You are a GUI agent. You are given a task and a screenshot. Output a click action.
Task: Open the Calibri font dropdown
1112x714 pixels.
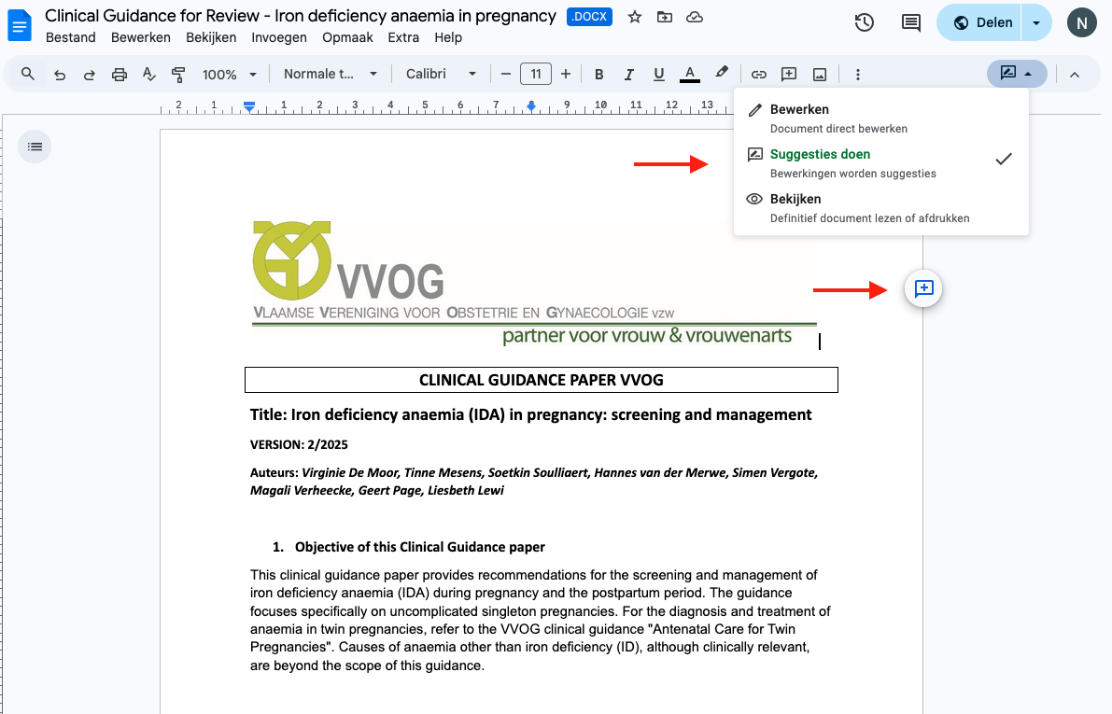click(441, 75)
